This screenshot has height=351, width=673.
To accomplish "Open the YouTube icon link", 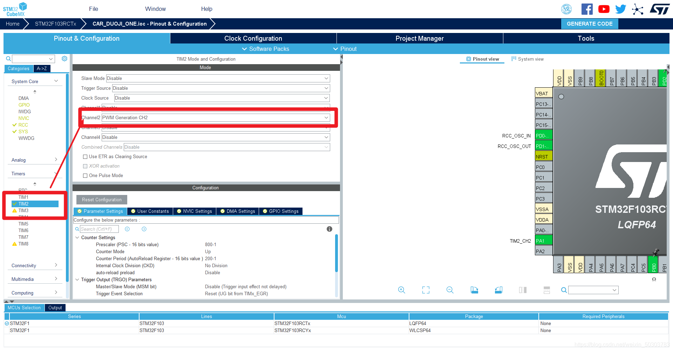I will [604, 9].
